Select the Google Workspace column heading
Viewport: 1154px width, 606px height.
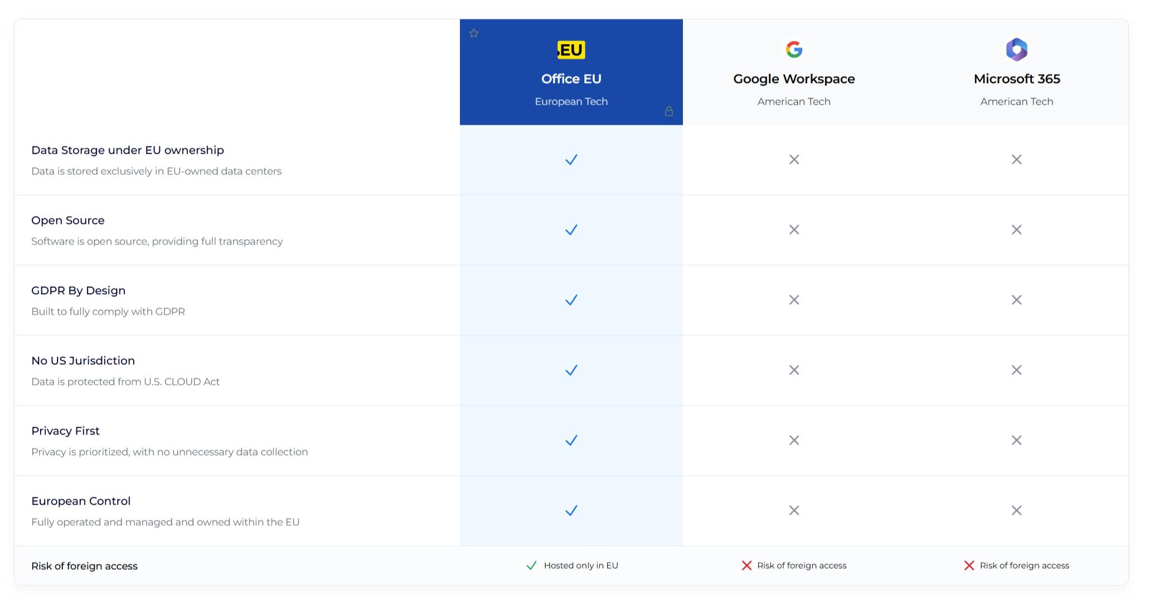click(794, 79)
